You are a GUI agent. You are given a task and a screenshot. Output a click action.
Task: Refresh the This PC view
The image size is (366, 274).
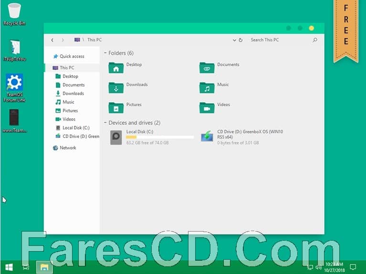(x=241, y=40)
